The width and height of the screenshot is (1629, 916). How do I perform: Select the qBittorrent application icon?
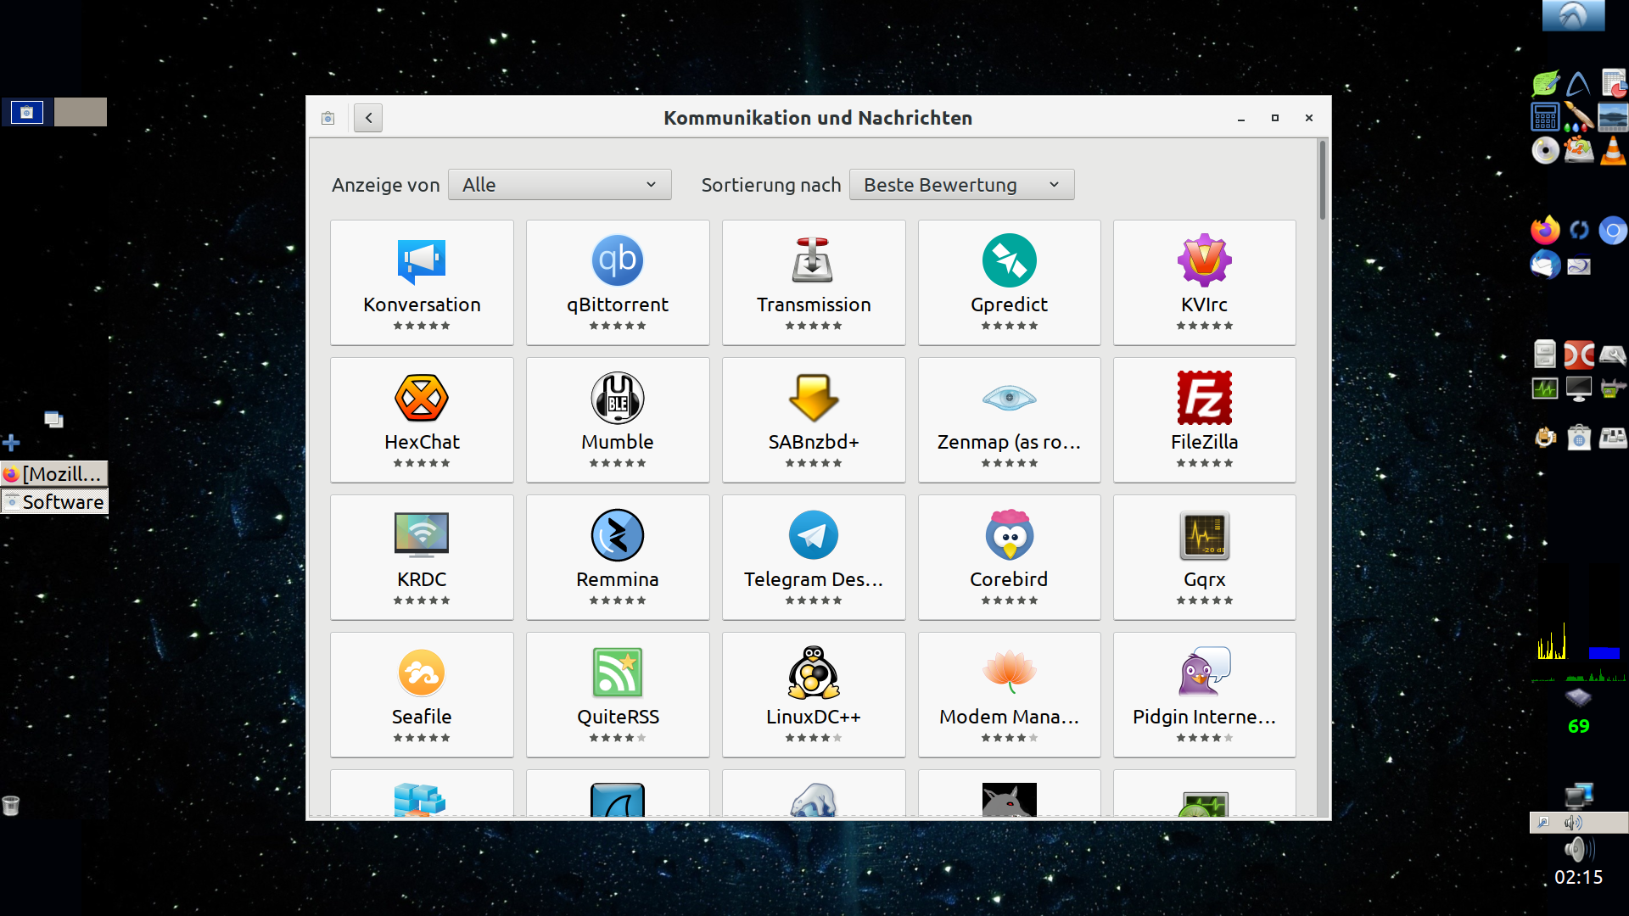617,261
